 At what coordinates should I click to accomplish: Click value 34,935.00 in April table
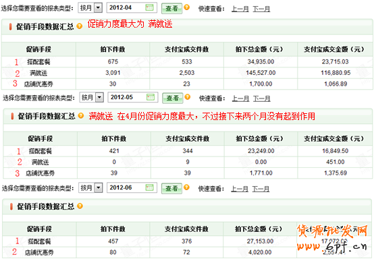point(261,62)
